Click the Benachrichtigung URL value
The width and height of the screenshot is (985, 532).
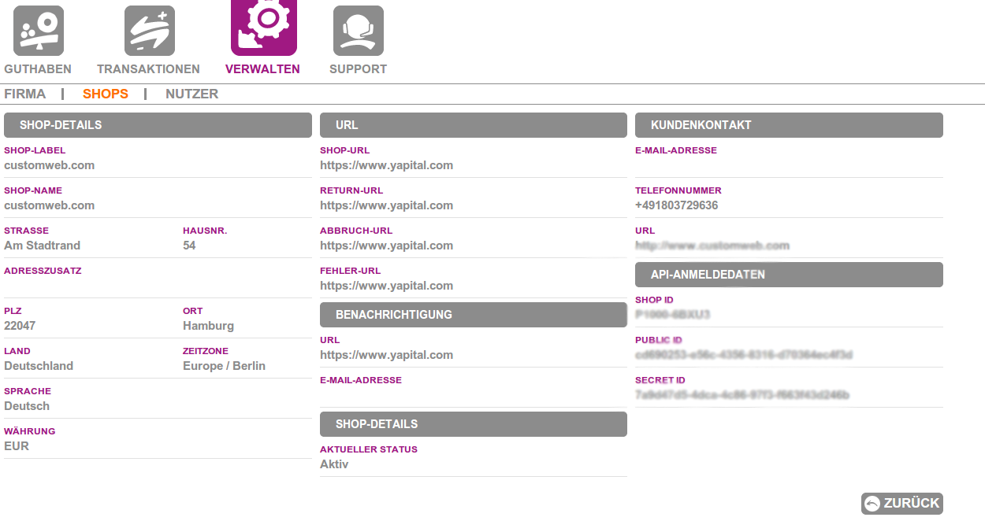(386, 355)
